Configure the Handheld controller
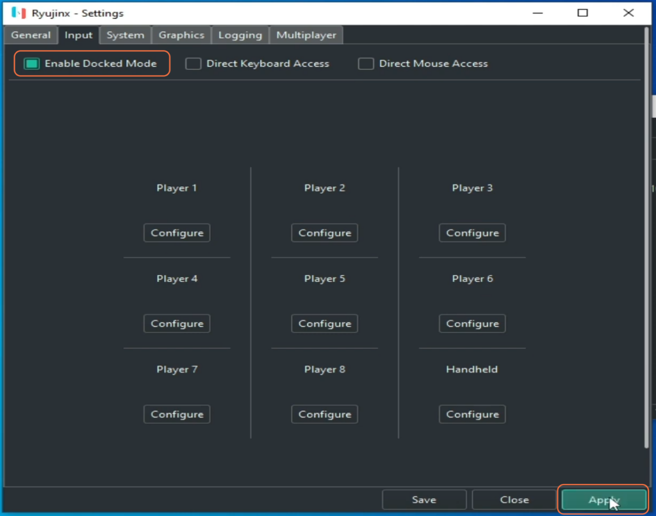 click(472, 414)
